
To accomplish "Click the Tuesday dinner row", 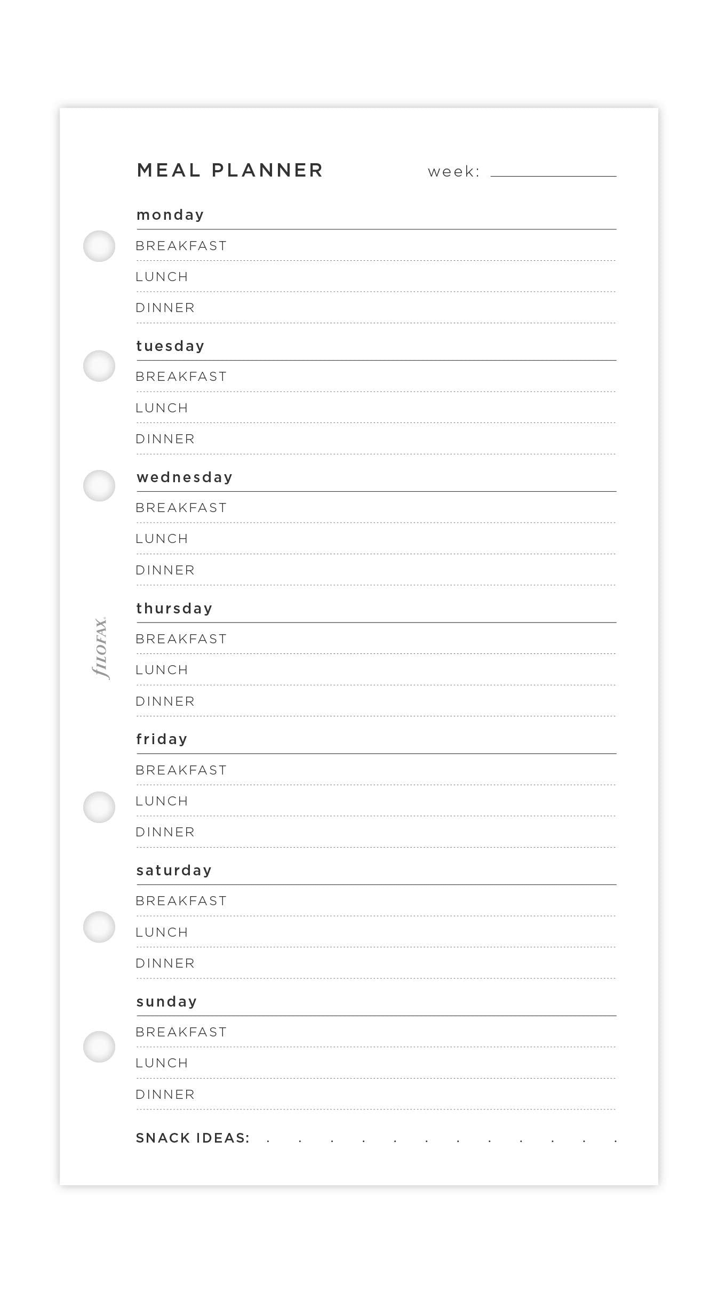I will [x=376, y=439].
